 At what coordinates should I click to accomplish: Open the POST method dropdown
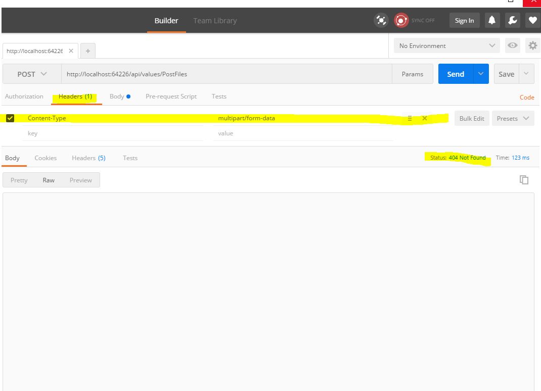click(x=30, y=74)
